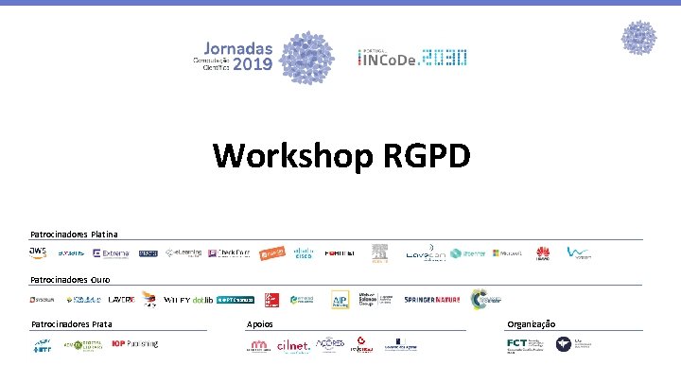Click the dotlib logo
681x383 pixels.
202,300
